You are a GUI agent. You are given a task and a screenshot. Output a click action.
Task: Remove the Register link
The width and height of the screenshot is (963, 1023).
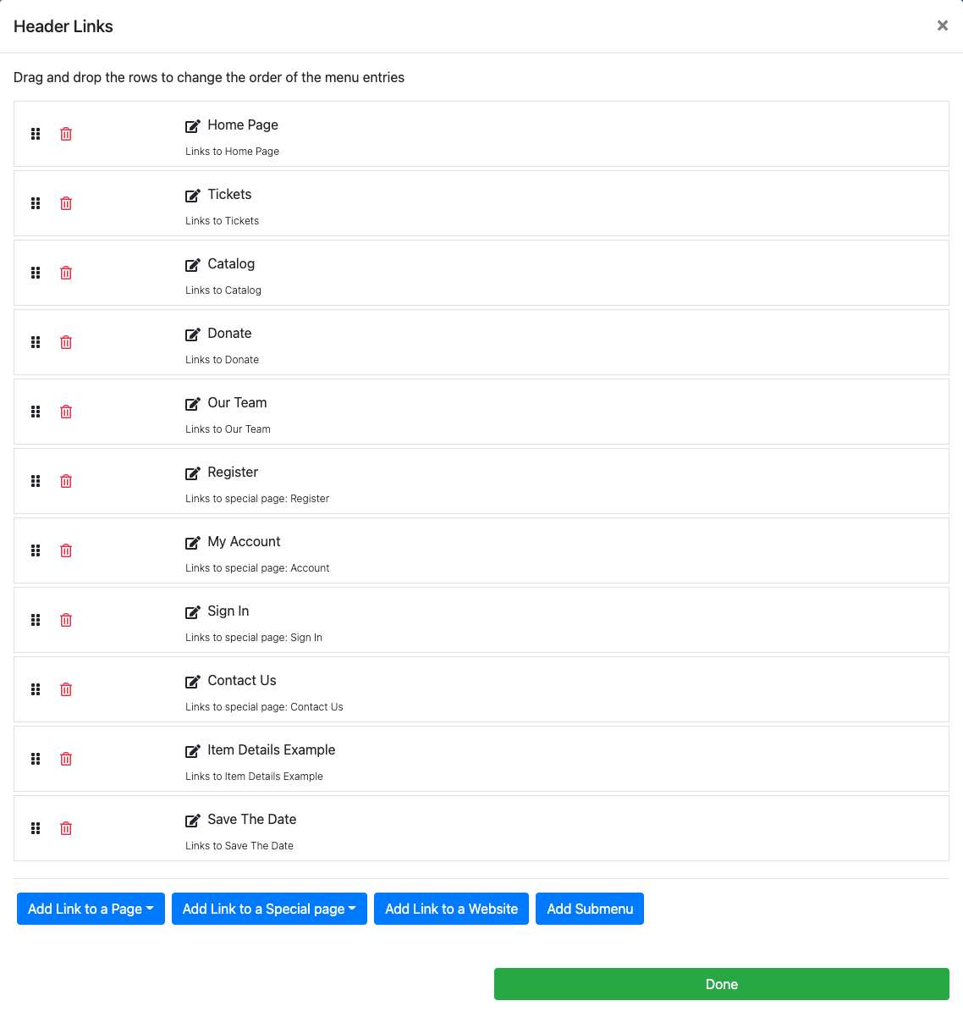pyautogui.click(x=66, y=481)
